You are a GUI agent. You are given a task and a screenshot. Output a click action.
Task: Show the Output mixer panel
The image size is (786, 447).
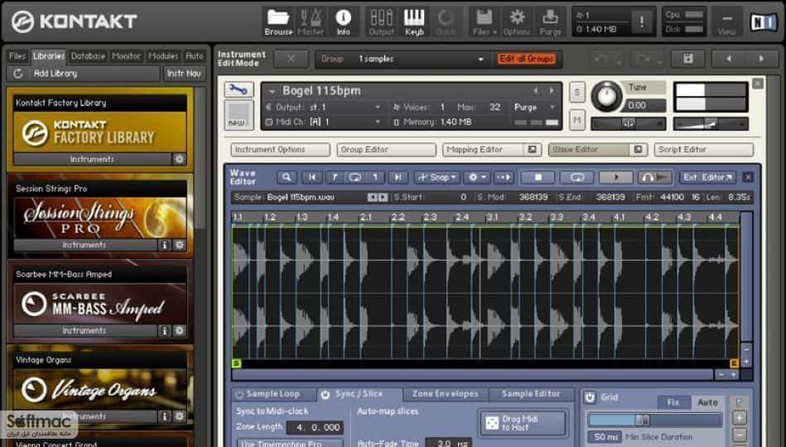point(382,21)
